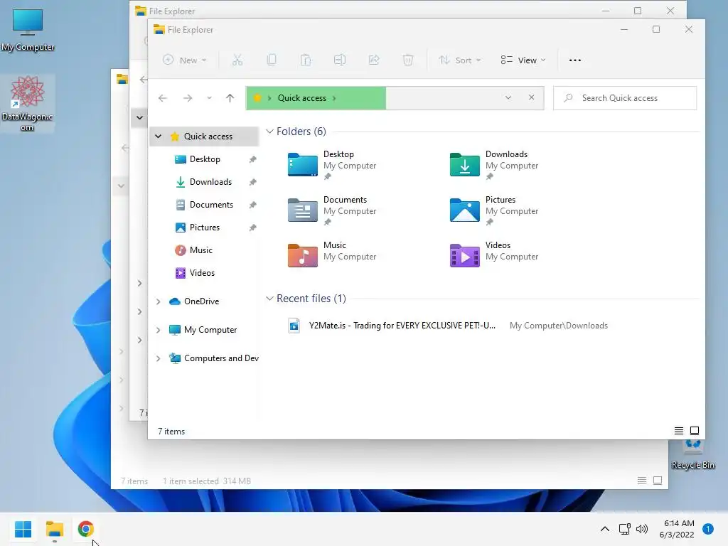
Task: Open recent locations dropdown beside forward arrow
Action: pos(210,98)
